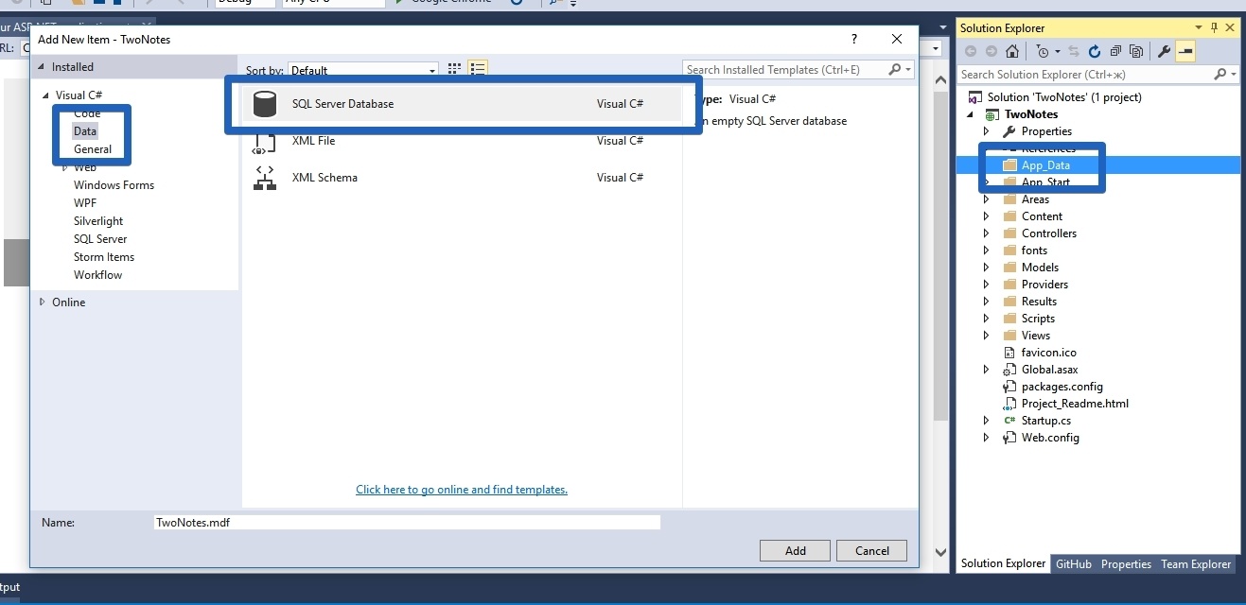Select the Storm Items category
Viewport: 1246px width, 605px height.
(104, 257)
